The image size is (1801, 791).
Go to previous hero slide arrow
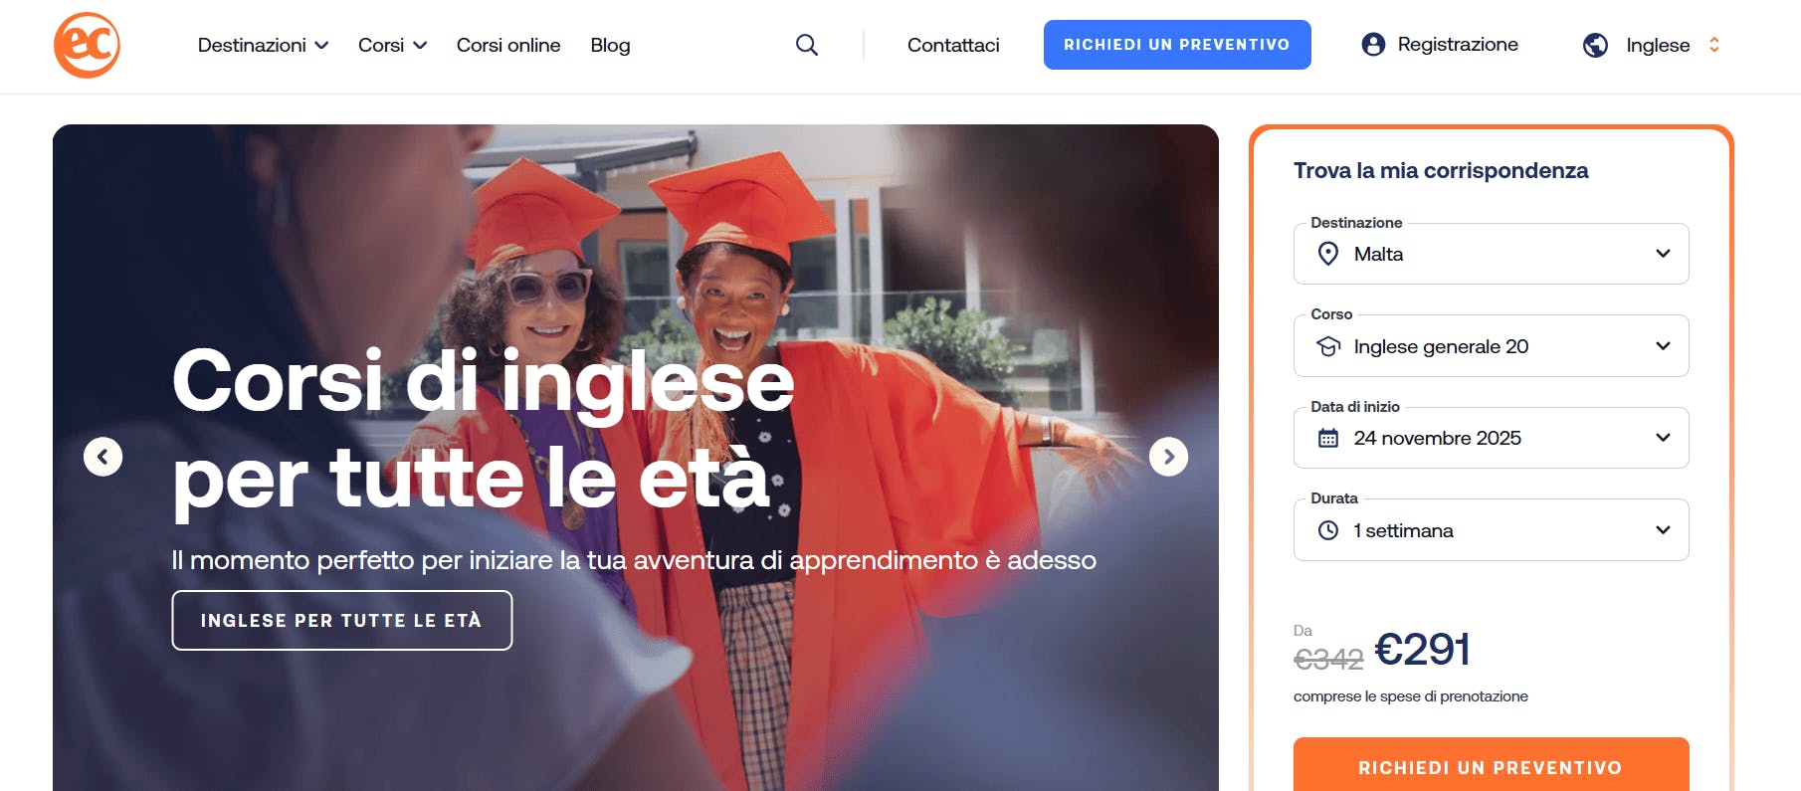[x=102, y=457]
